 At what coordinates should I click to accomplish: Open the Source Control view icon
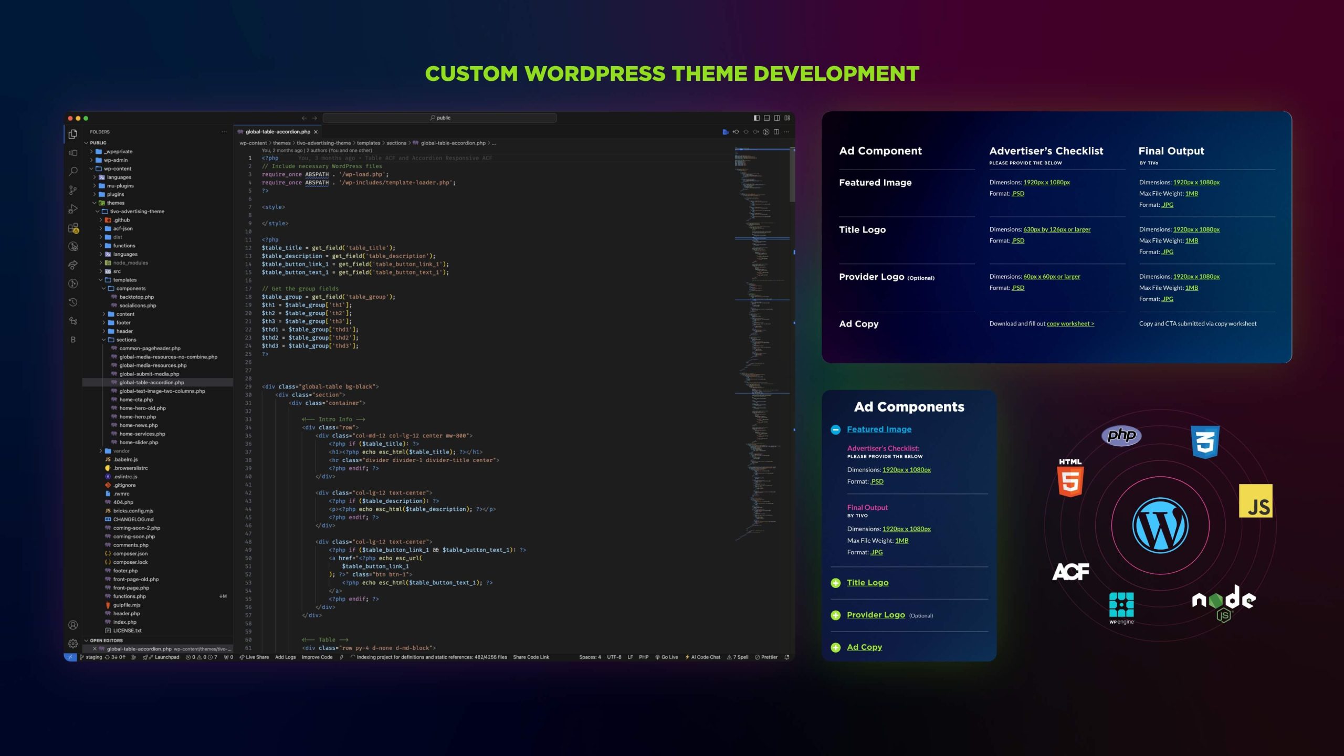tap(73, 190)
